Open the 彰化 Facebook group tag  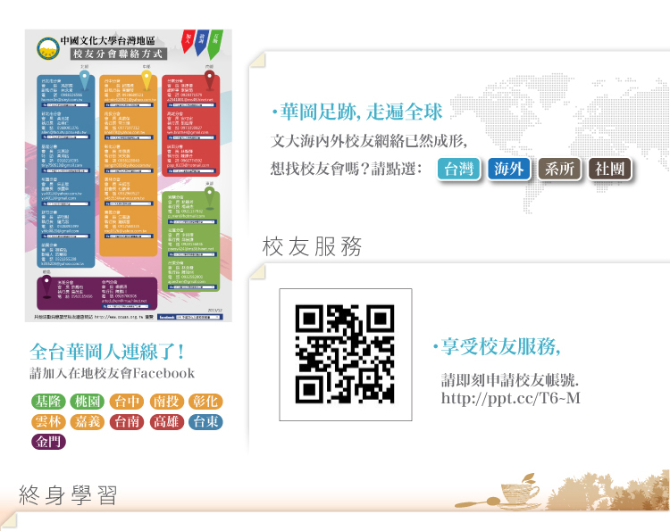pos(205,402)
